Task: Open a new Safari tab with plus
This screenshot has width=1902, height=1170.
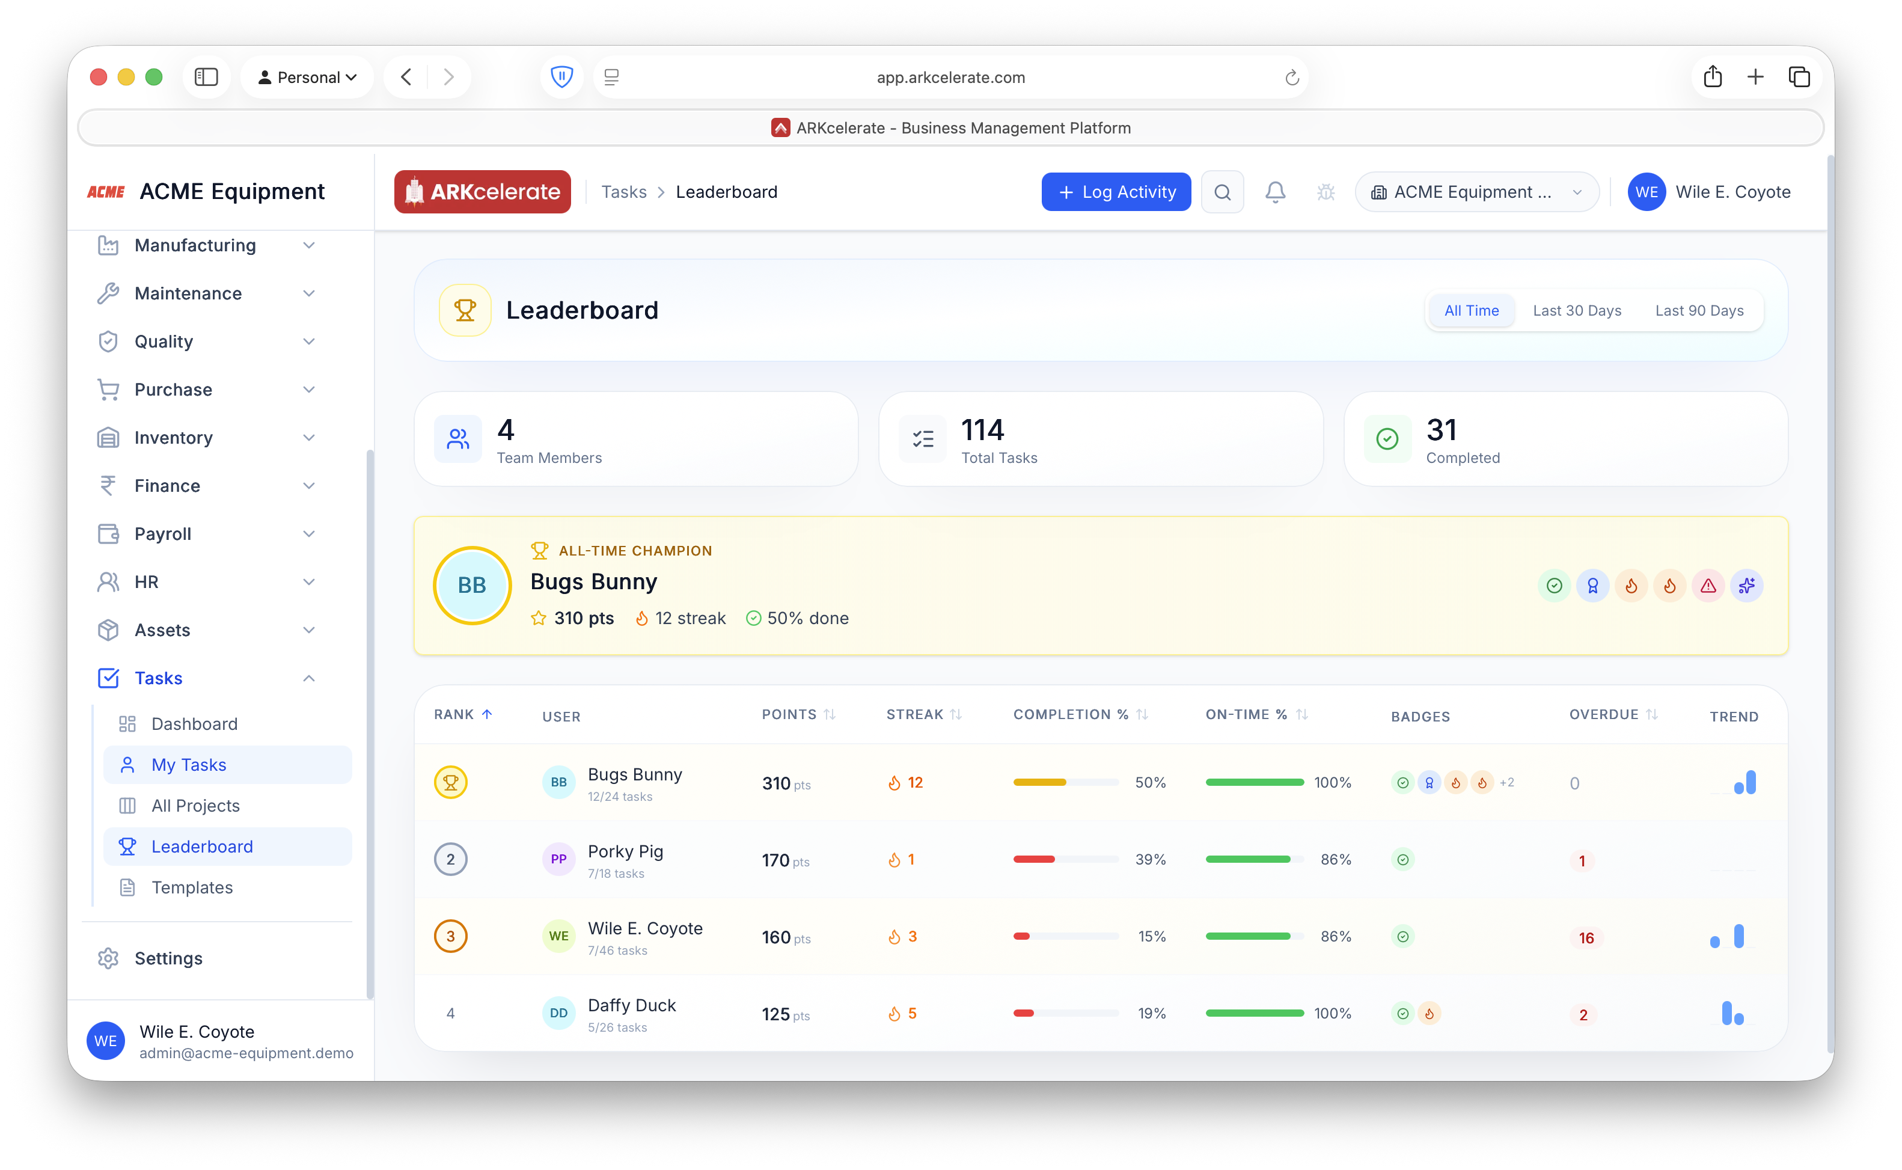Action: 1755,76
